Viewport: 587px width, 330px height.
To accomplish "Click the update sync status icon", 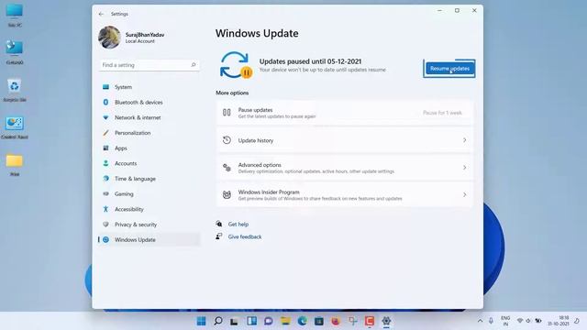I will (x=236, y=65).
